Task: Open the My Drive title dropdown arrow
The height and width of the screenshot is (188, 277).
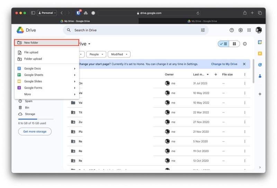Action: point(89,44)
